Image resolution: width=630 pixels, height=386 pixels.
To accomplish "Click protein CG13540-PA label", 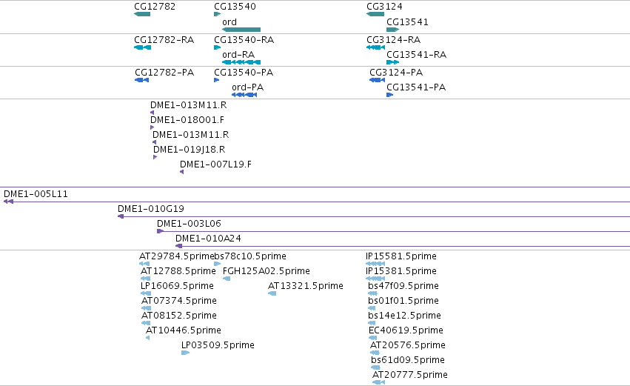I will click(x=244, y=73).
